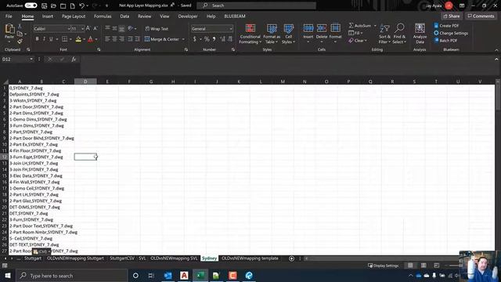Viewport: 501px width, 282px height.
Task: Switch to the Data tab
Action: [124, 16]
